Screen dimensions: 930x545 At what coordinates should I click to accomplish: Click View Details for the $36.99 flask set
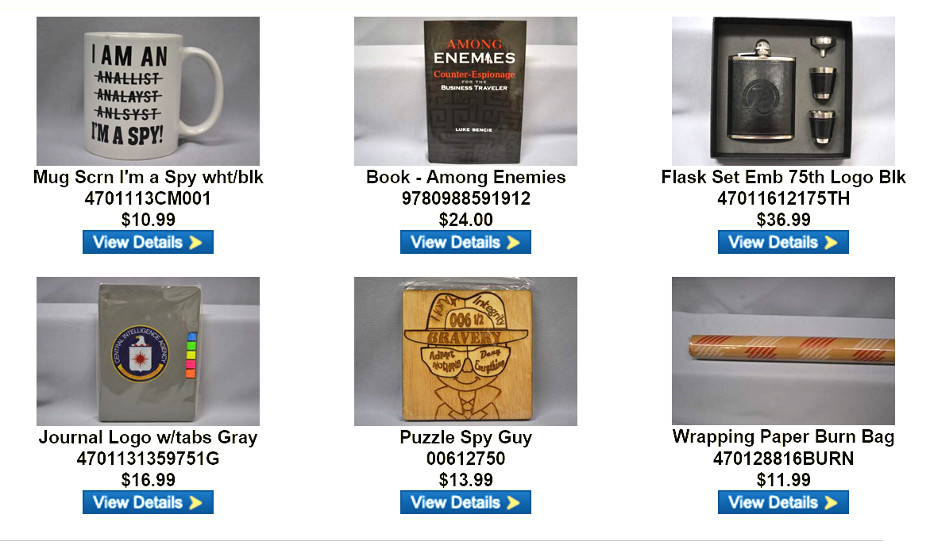pos(783,242)
